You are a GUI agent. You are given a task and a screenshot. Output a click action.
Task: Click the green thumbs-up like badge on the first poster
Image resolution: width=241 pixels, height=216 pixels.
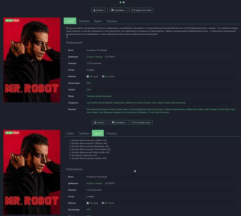[x=9, y=21]
